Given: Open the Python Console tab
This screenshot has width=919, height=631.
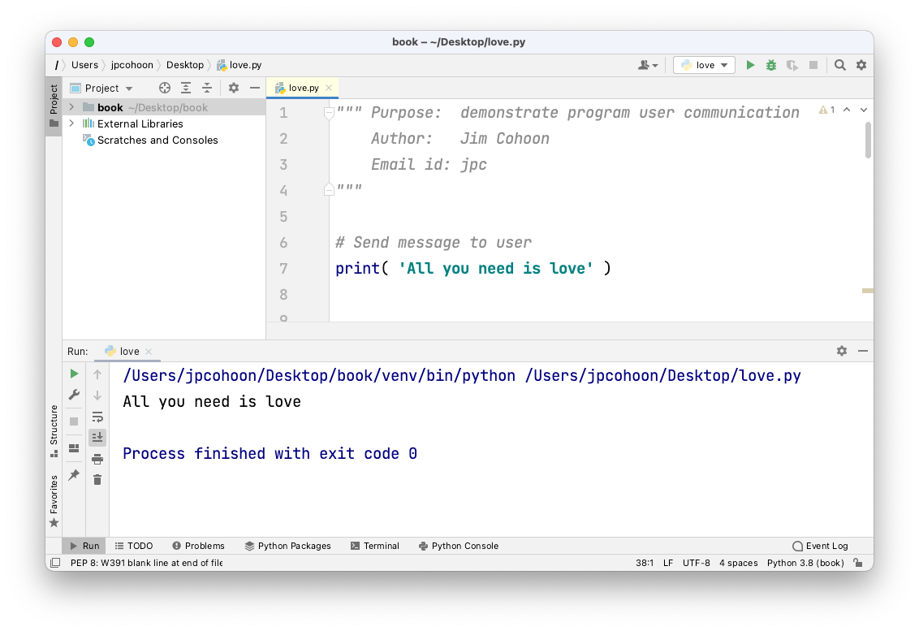Looking at the screenshot, I should [459, 546].
